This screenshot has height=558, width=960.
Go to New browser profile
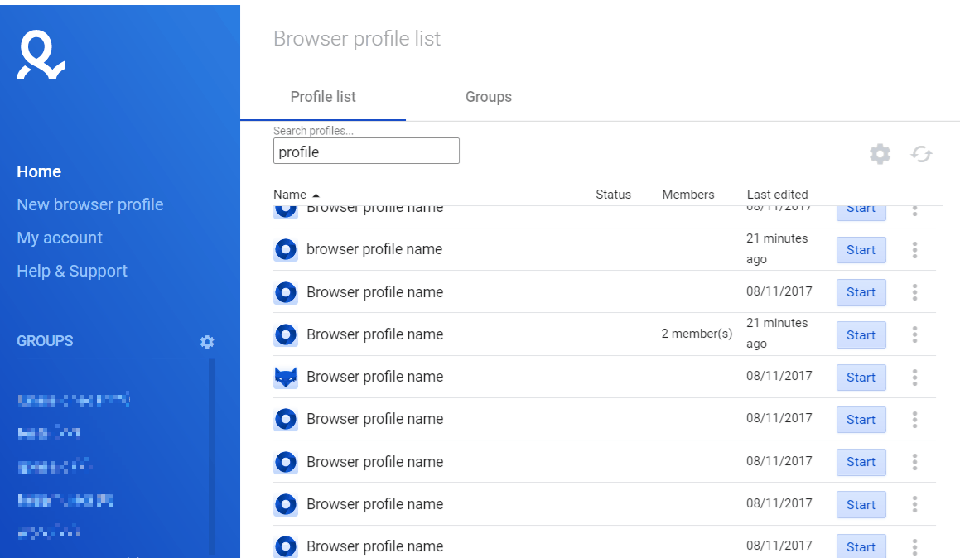pyautogui.click(x=90, y=204)
